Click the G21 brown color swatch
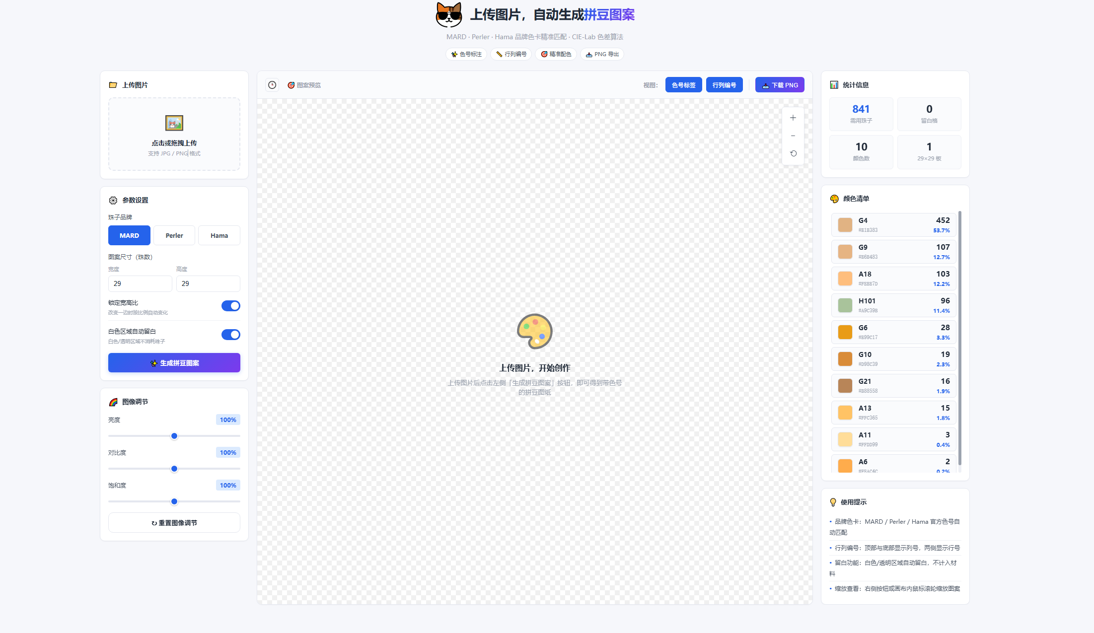The width and height of the screenshot is (1094, 633). pos(845,386)
